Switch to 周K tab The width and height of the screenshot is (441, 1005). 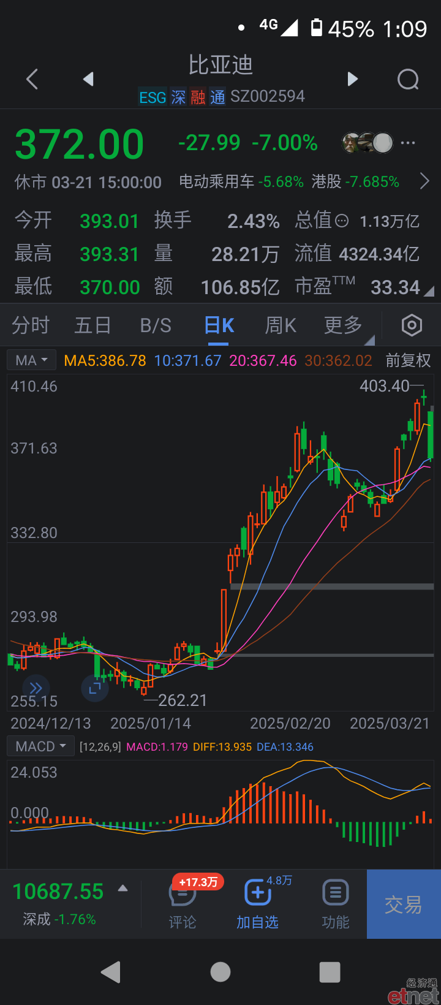pyautogui.click(x=281, y=325)
